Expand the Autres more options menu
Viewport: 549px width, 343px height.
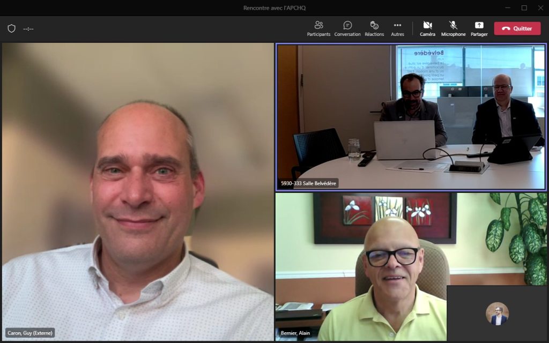coord(397,28)
